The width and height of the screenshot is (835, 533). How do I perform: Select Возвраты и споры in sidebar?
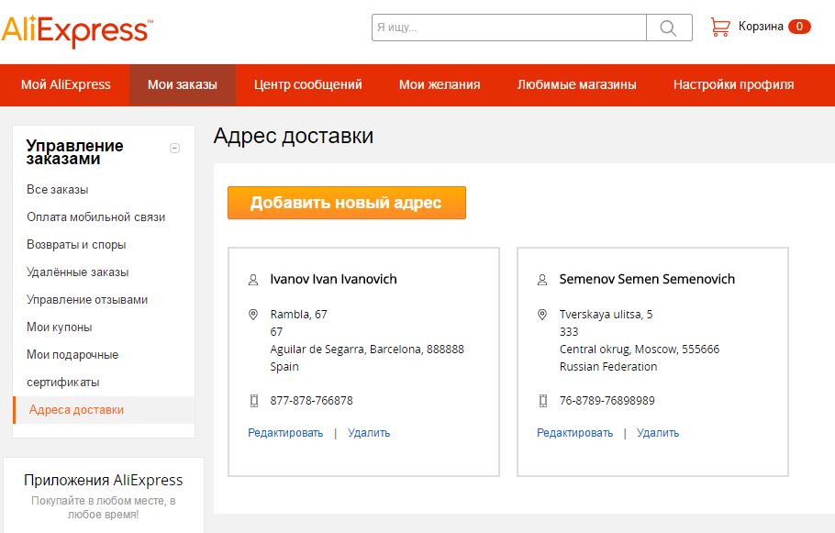click(76, 245)
